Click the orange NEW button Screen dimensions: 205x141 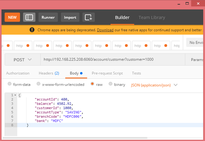12,17
